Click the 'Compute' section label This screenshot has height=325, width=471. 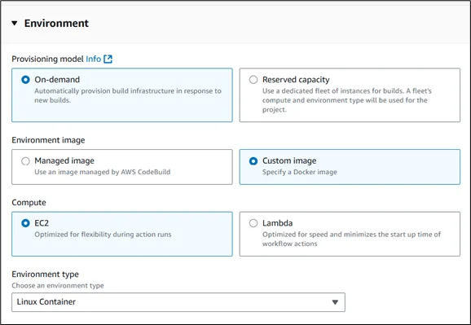tap(29, 203)
